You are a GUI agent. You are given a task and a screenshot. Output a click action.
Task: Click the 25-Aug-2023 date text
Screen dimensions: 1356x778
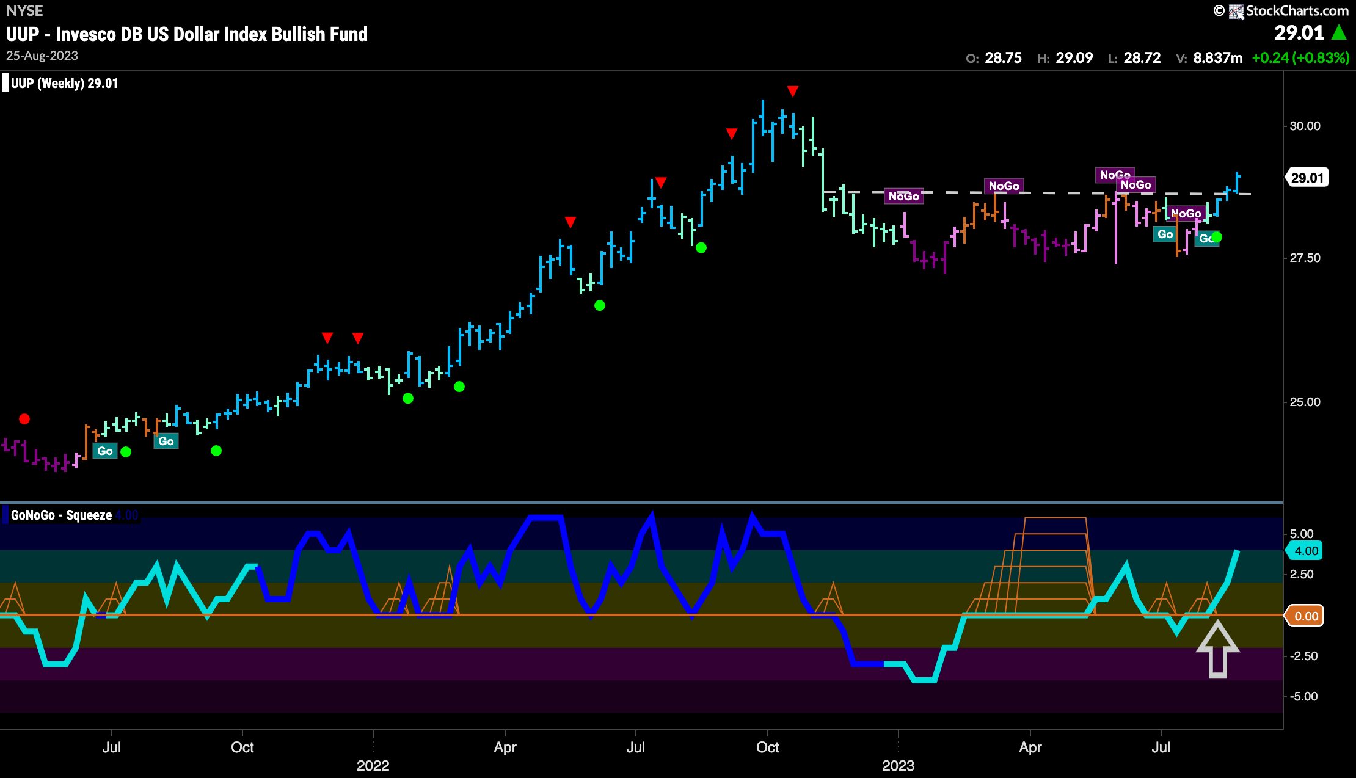click(42, 56)
